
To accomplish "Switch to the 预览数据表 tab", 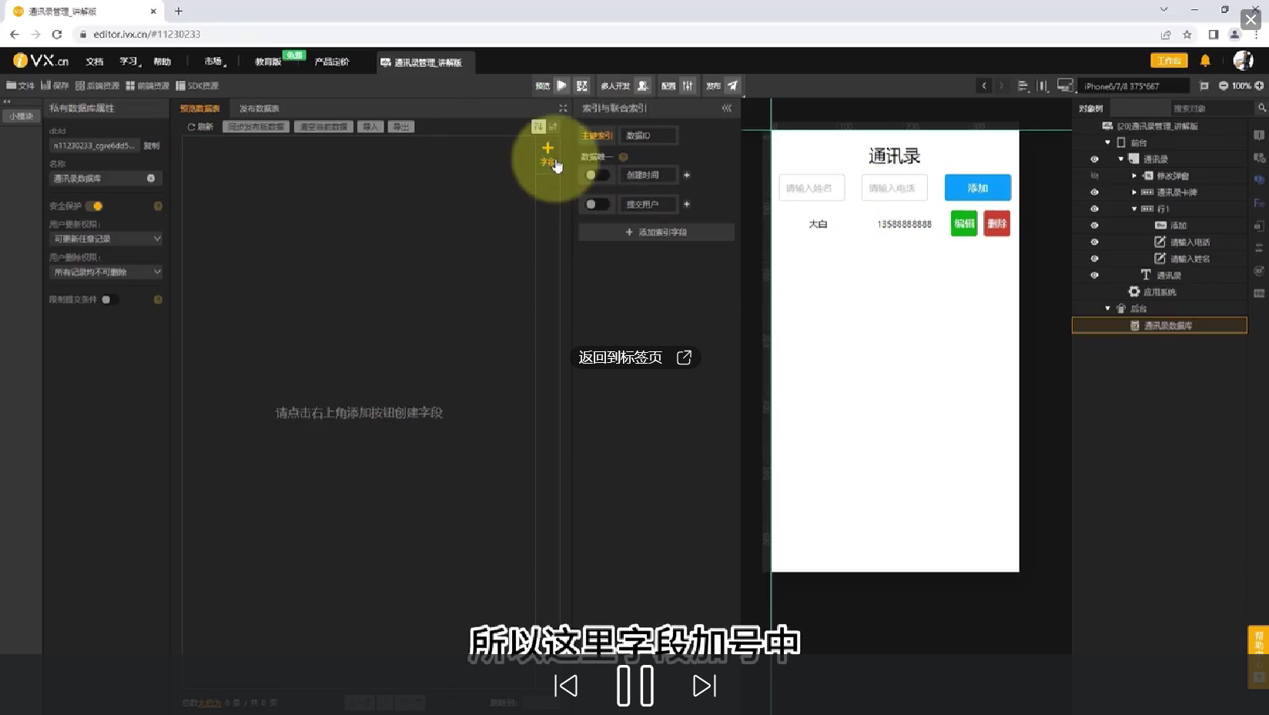I will point(200,109).
